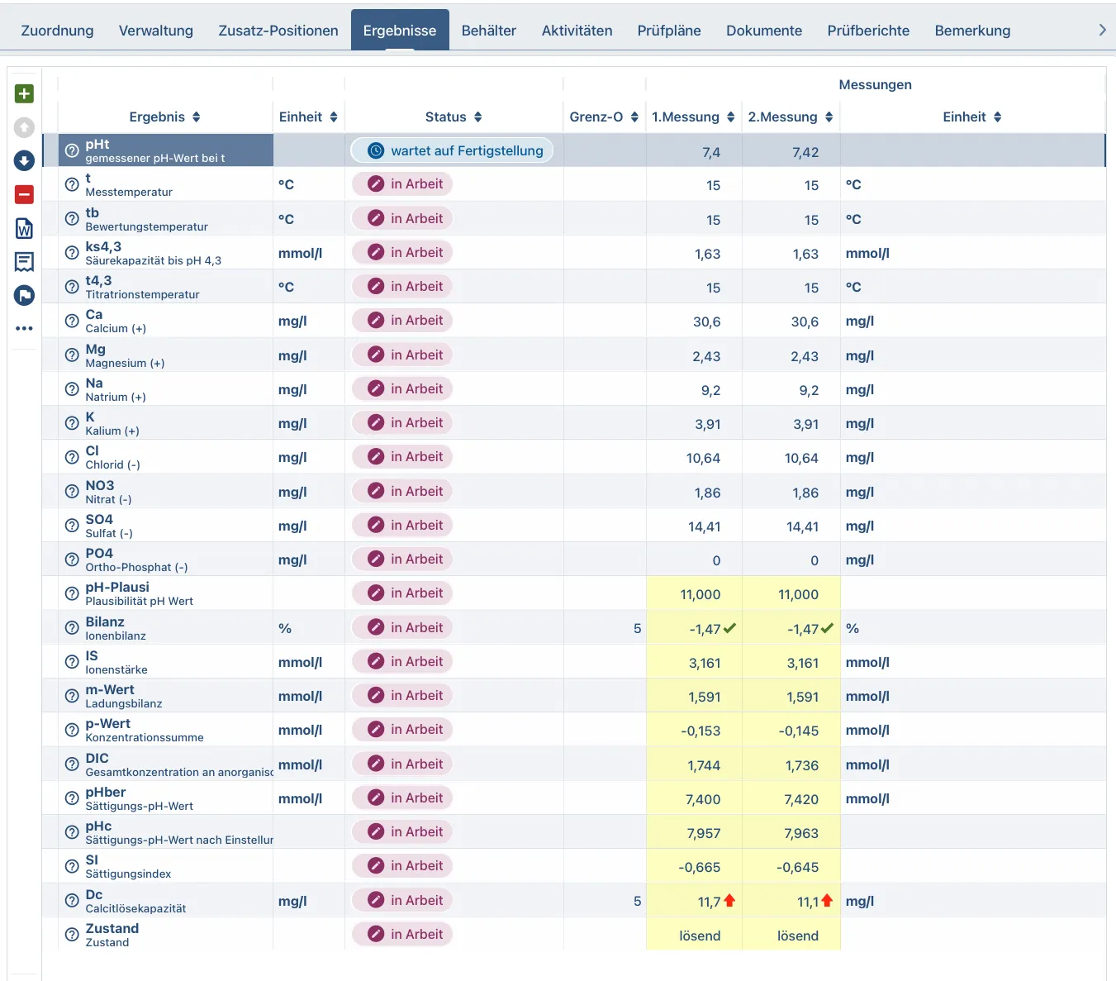Sort by the Grenz-O column header
1116x981 pixels.
point(604,117)
